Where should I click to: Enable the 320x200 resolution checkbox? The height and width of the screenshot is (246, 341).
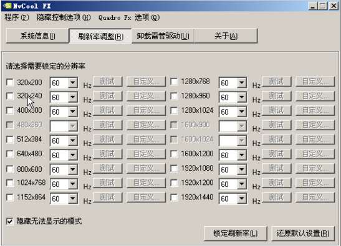(10, 82)
